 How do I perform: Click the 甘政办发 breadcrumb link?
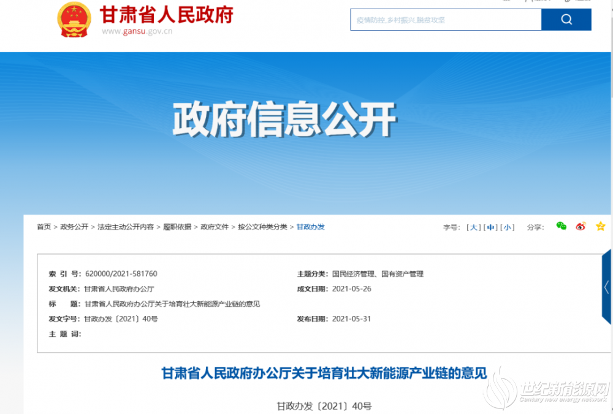[x=311, y=227]
